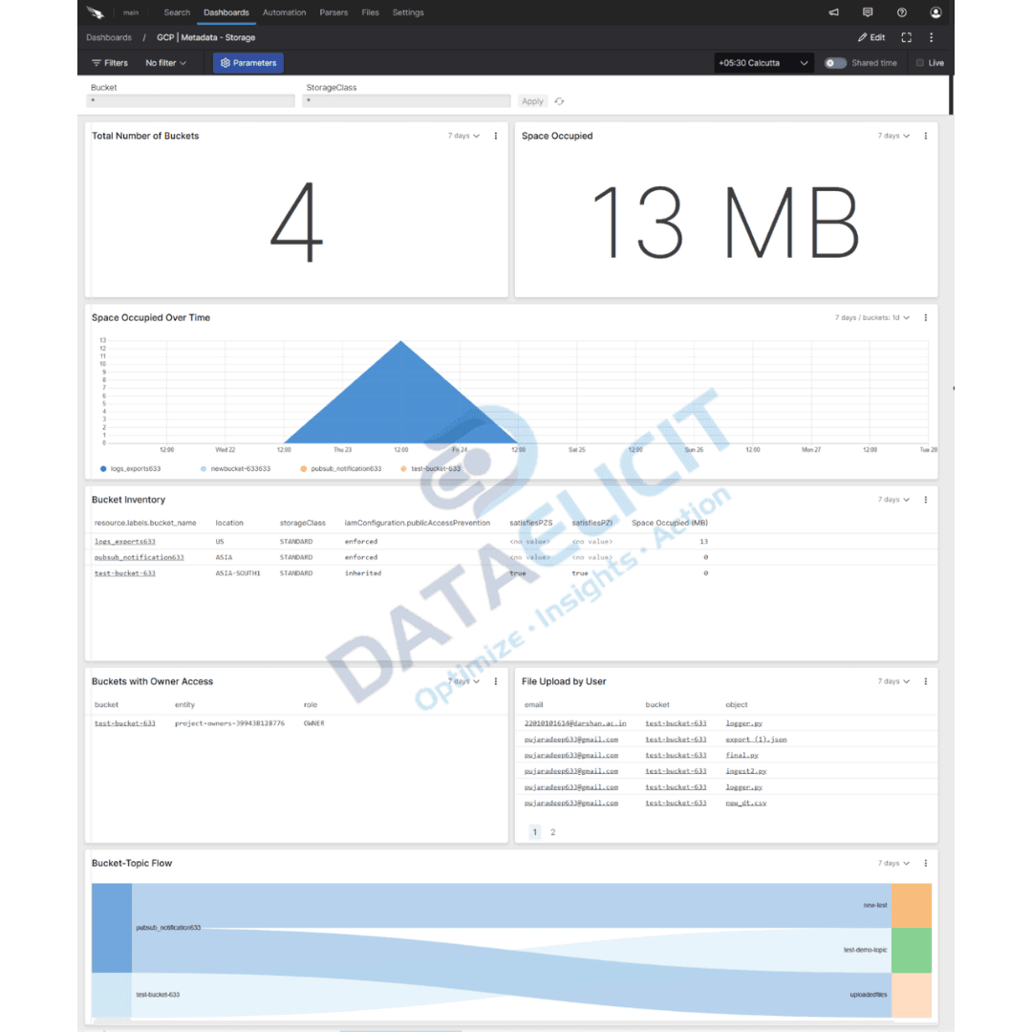
Task: Click the help question mark icon
Action: [901, 12]
